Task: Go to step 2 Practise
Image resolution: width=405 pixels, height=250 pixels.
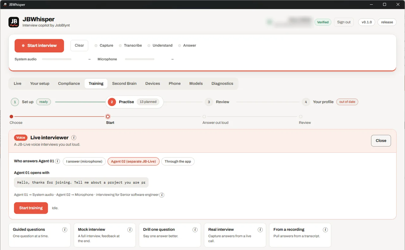Action: pyautogui.click(x=134, y=102)
